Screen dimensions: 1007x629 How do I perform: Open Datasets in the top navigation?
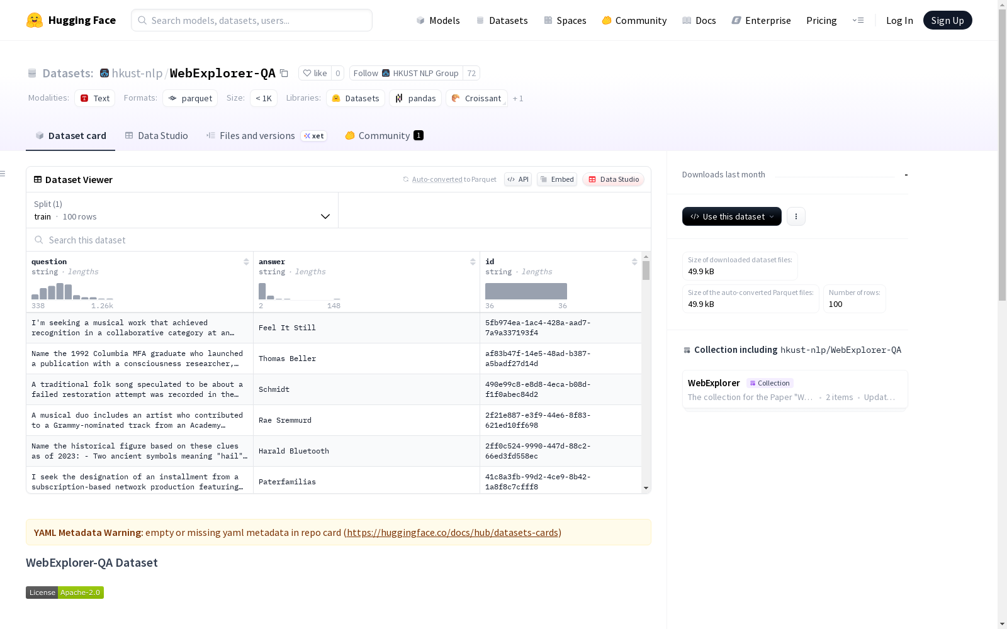[502, 20]
